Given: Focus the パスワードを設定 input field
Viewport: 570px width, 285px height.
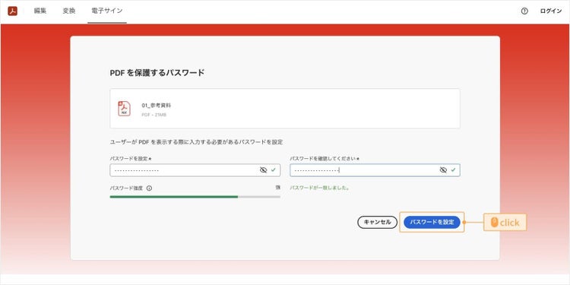Looking at the screenshot, I should point(195,170).
